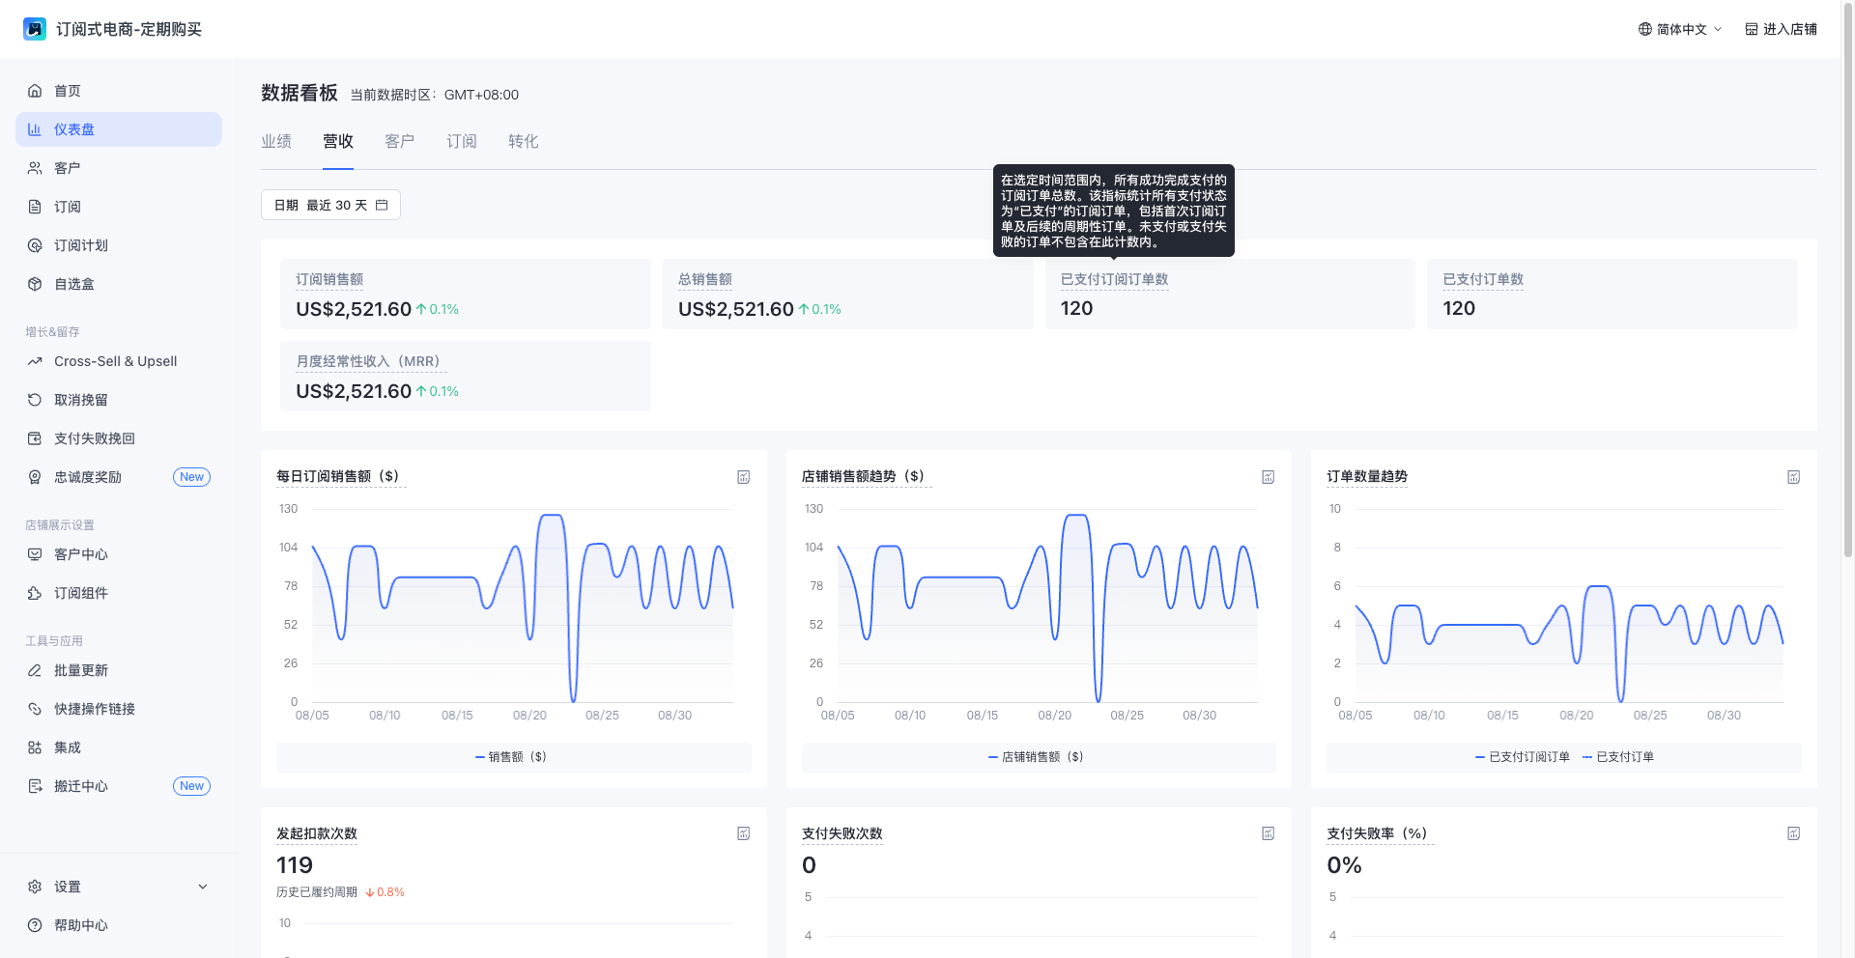The width and height of the screenshot is (1855, 958).
Task: Open report icon on 店铺销售额趋势 chart
Action: point(1269,477)
